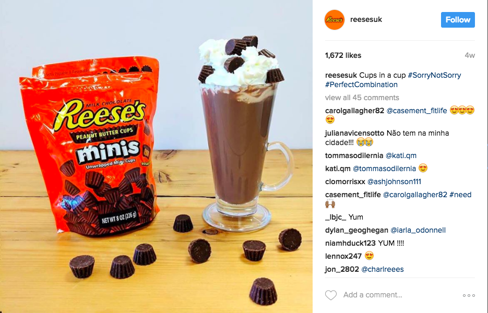Open the three-dots more options menu

pyautogui.click(x=469, y=295)
